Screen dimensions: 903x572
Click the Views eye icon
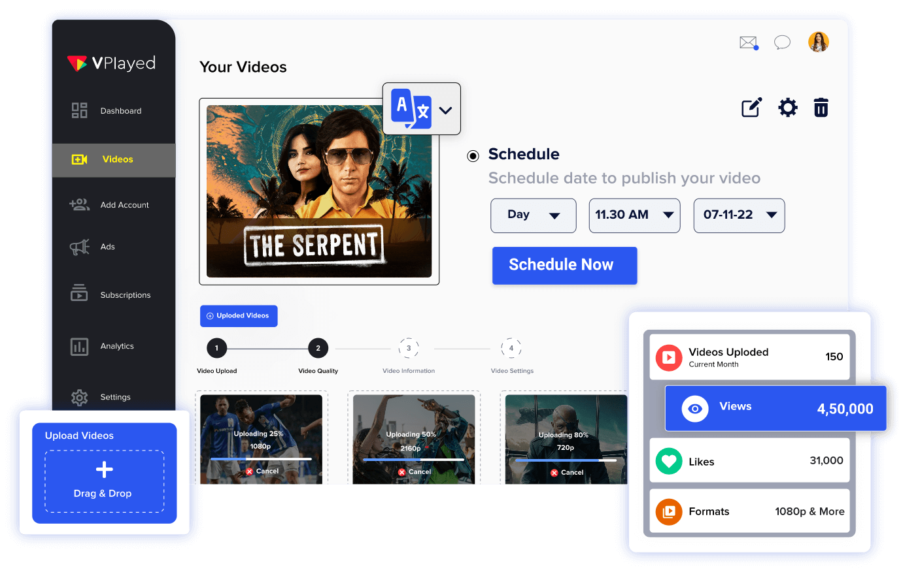(693, 408)
